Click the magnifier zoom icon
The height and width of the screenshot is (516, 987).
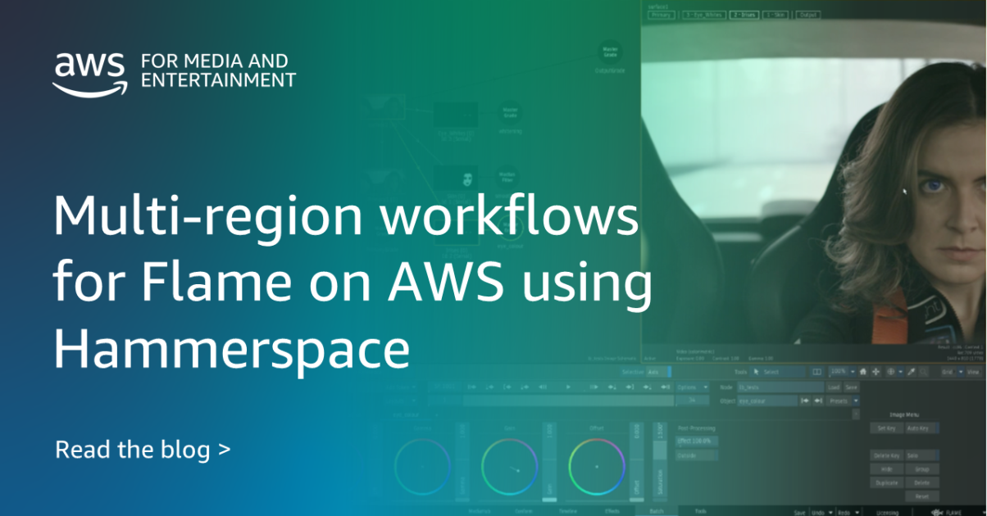click(x=922, y=371)
